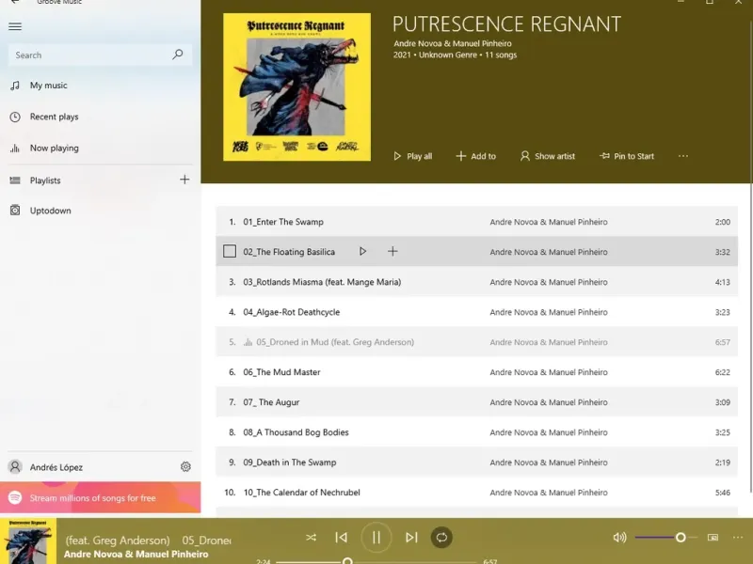Screen dimensions: 753x564
Task: Open album more options ellipsis
Action: [683, 156]
